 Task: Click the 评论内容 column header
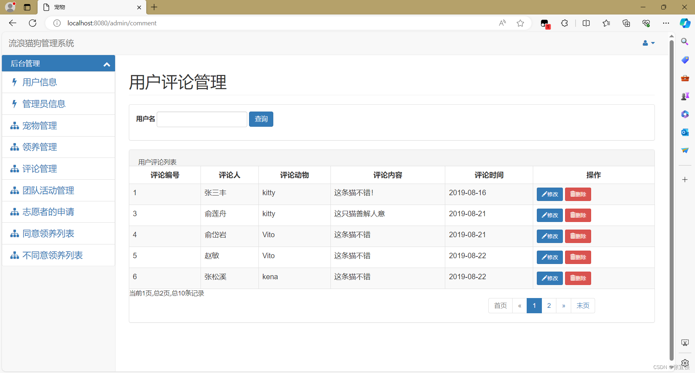388,175
